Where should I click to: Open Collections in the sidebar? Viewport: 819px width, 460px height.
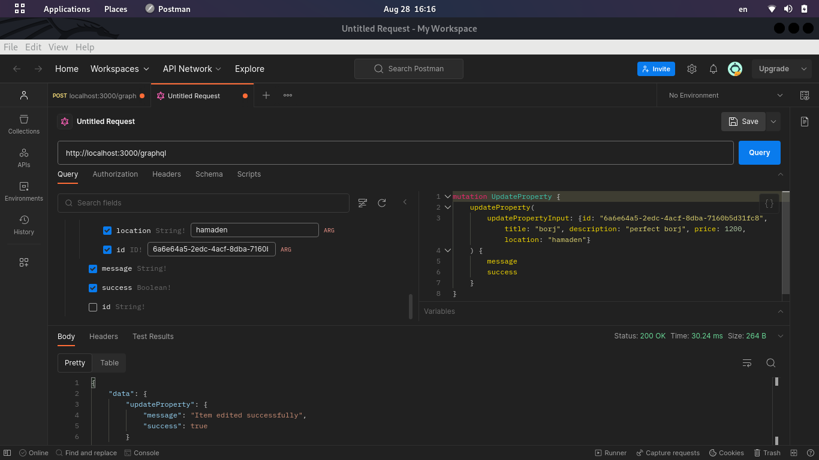coord(24,125)
